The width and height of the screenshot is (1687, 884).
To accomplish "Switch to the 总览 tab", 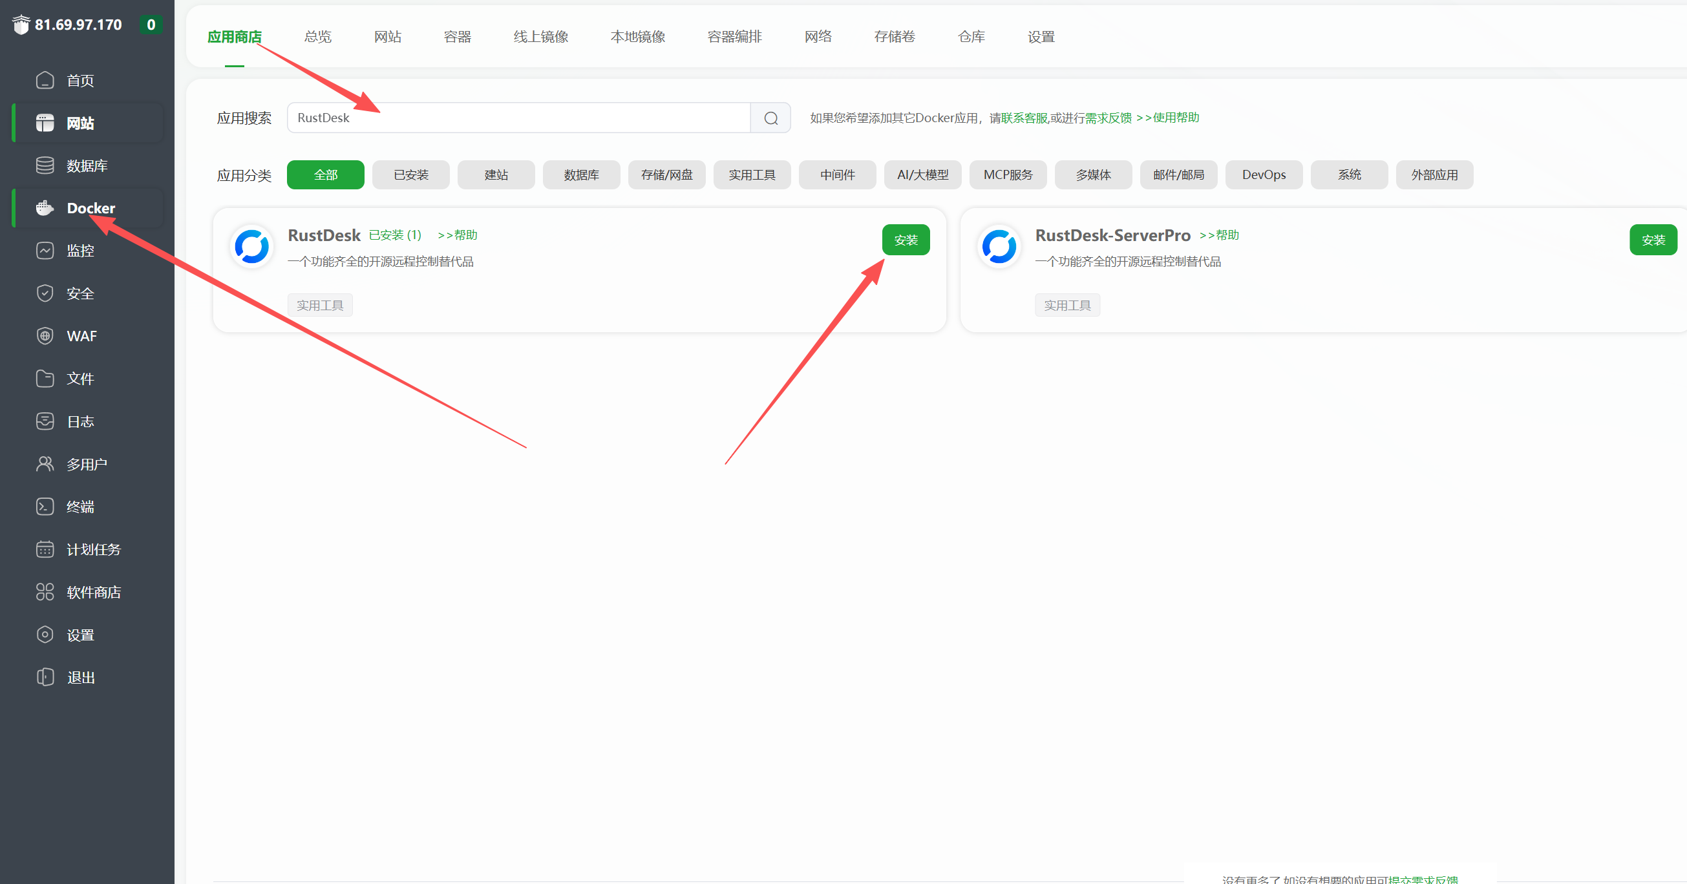I will coord(317,37).
